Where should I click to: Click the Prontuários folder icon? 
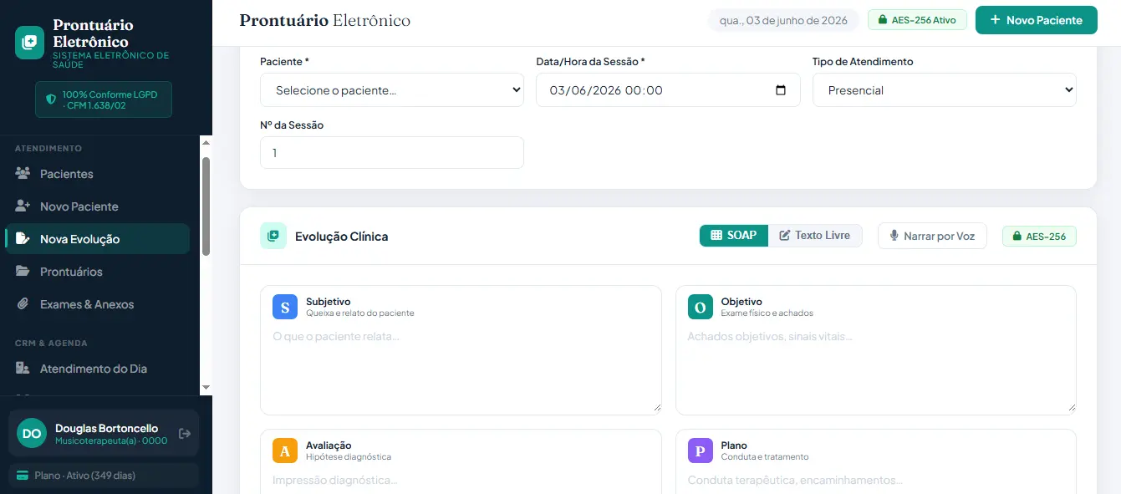coord(23,272)
